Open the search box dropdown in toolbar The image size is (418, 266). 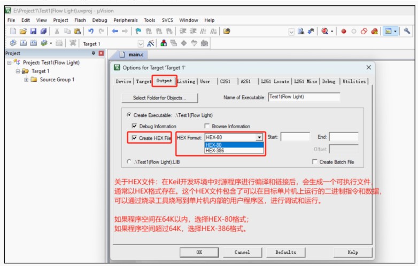291,32
